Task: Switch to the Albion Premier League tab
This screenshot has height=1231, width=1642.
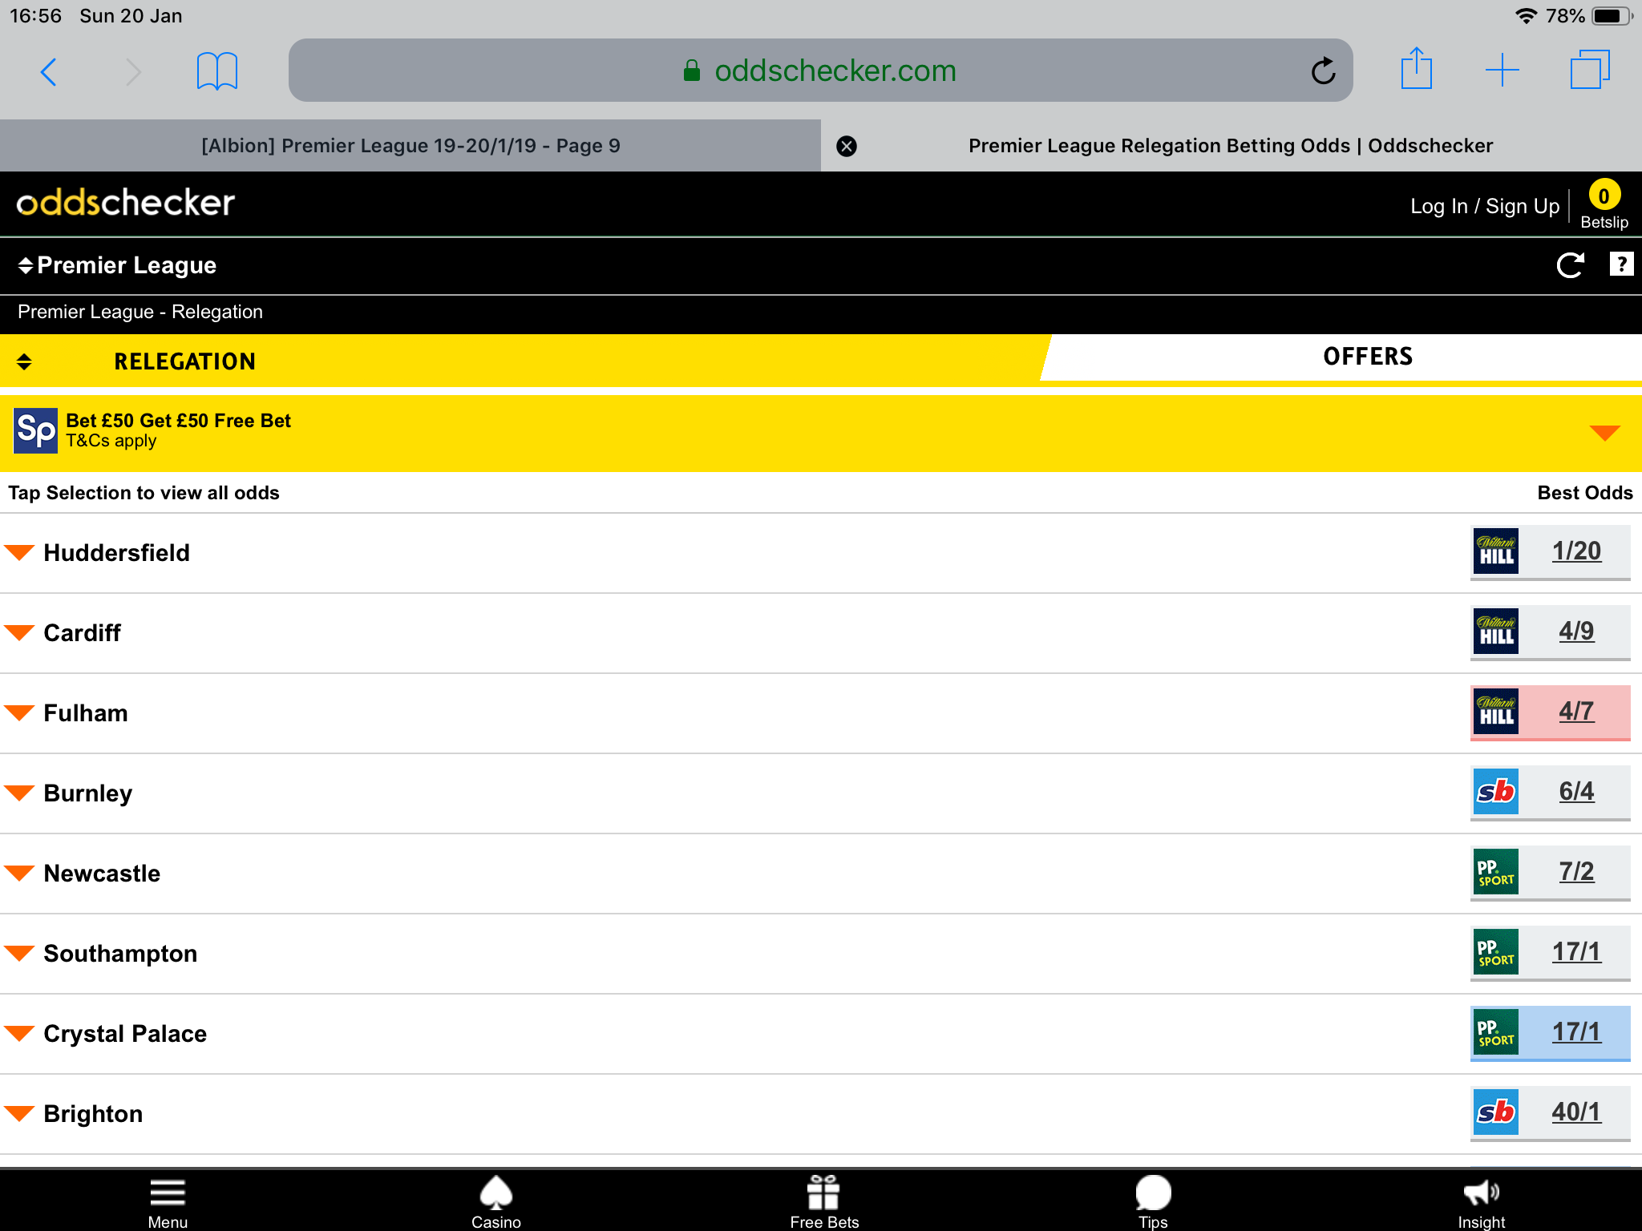Action: (x=410, y=146)
